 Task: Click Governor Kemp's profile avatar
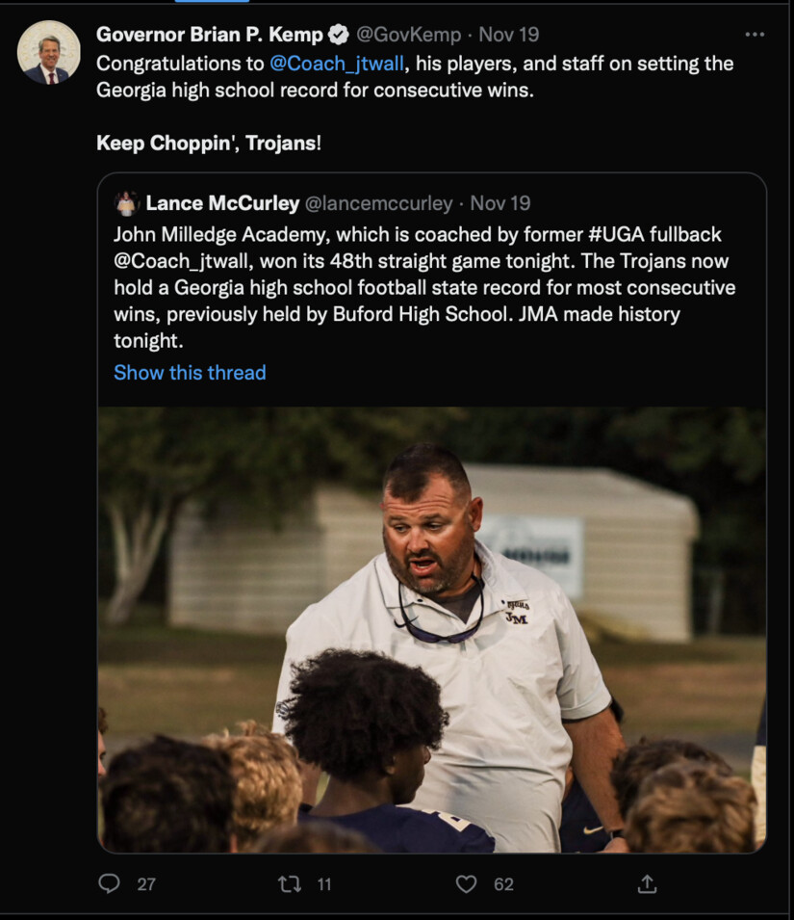pyautogui.click(x=48, y=51)
